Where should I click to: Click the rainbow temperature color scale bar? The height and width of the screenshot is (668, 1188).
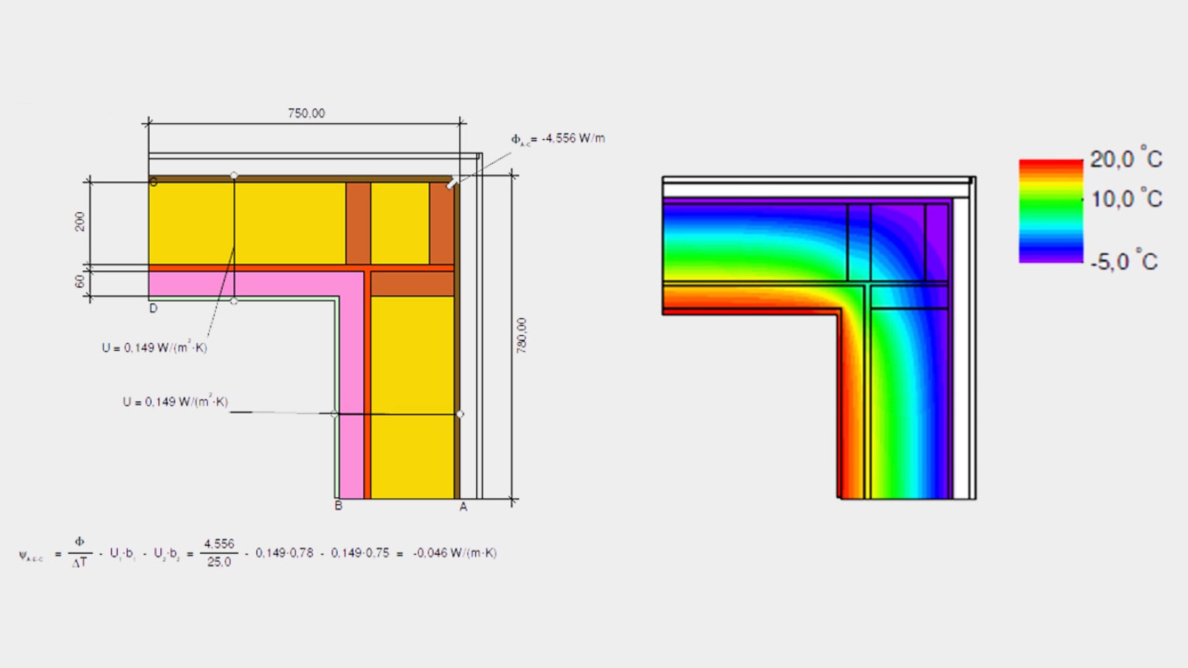[x=1051, y=211]
